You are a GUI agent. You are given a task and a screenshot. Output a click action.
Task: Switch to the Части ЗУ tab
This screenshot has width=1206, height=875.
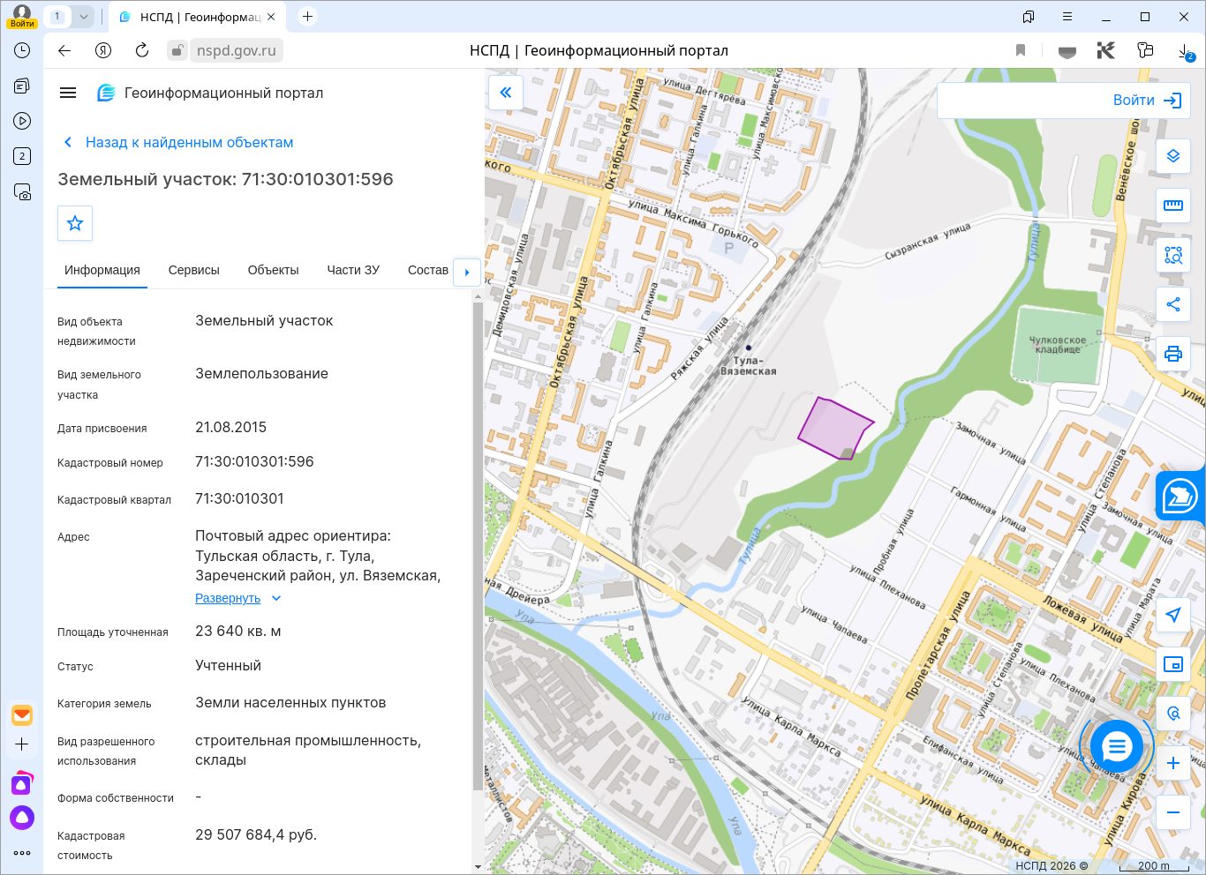353,270
